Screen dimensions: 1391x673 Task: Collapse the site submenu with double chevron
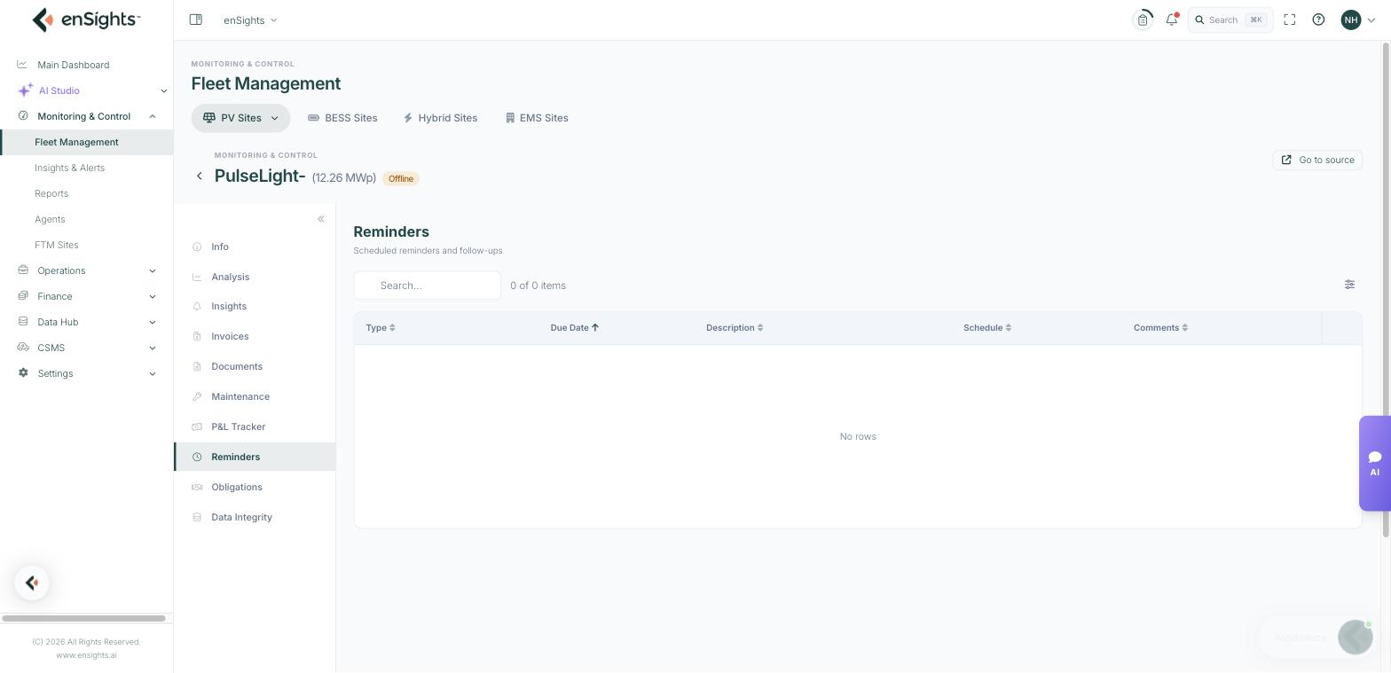tap(321, 219)
